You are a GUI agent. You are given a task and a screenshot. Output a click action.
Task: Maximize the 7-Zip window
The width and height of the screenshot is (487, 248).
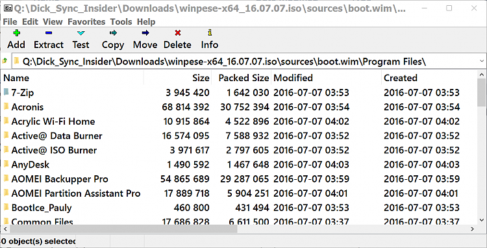tap(449, 8)
